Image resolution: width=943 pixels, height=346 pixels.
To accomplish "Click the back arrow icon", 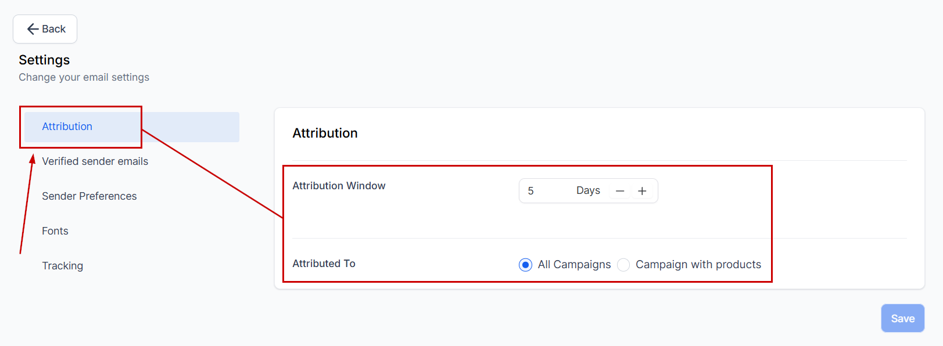I will [x=33, y=29].
